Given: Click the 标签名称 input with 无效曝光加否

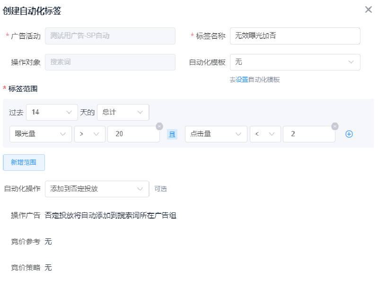Looking at the screenshot, I should click(x=295, y=35).
